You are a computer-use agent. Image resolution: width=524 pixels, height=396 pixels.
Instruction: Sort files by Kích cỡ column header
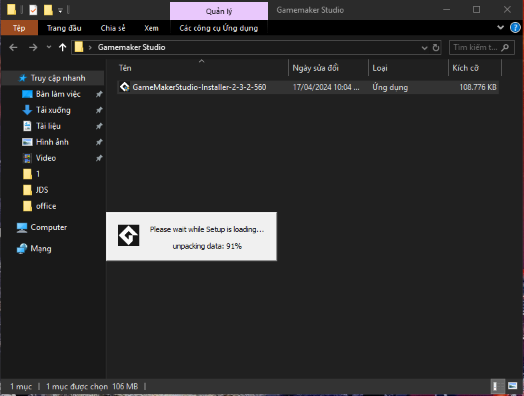click(473, 68)
